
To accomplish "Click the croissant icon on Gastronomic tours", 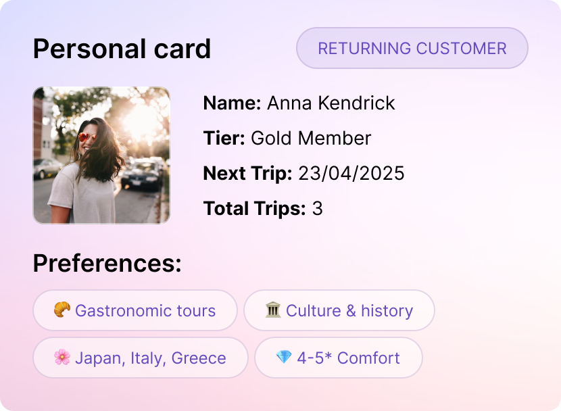I will pyautogui.click(x=62, y=310).
